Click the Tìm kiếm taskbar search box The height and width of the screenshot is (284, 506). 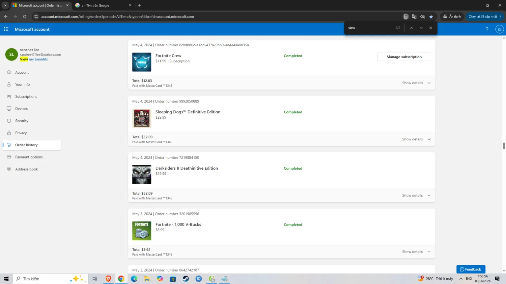(51, 279)
